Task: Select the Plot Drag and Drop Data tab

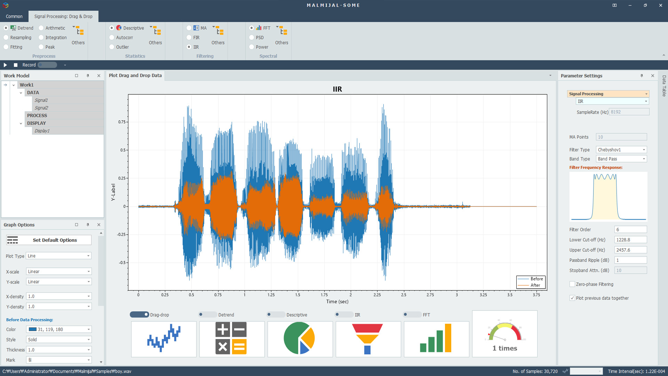Action: tap(135, 76)
